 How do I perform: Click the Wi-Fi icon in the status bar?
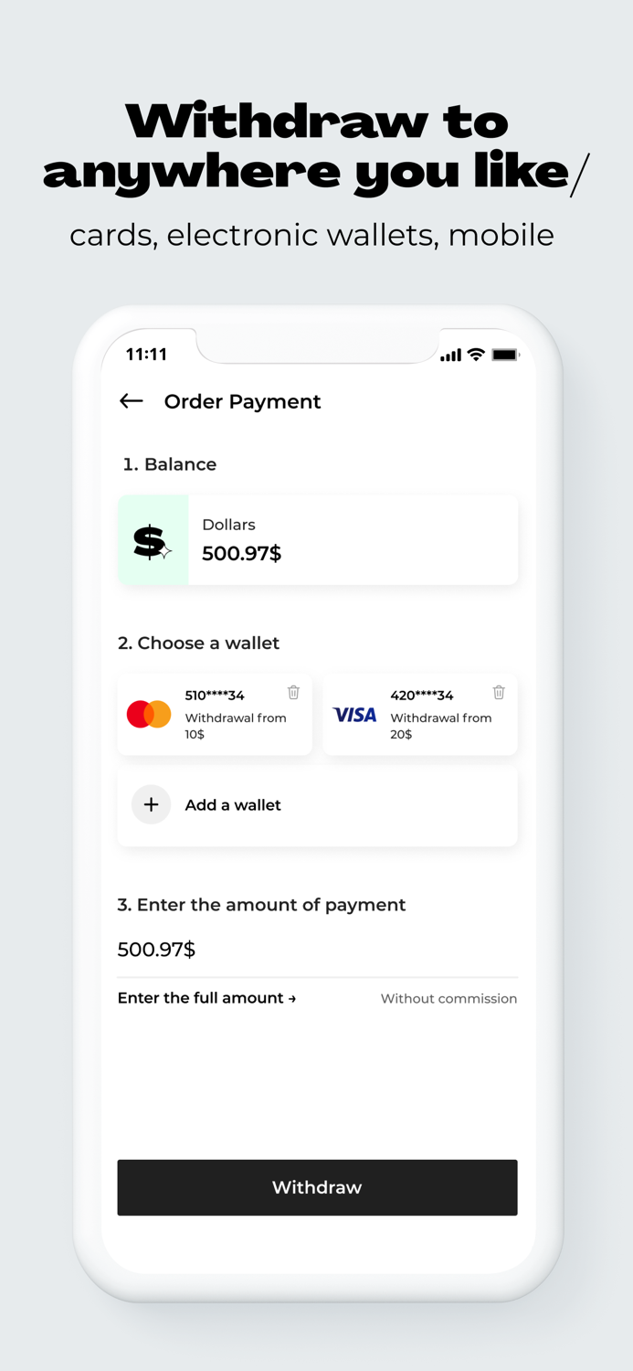[475, 355]
